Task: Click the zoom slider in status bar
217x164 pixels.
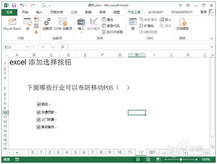Action: [x=181, y=159]
